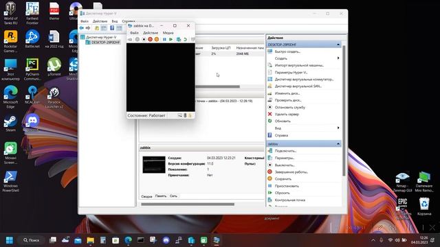Select DESKTOP-29P0DHF node in tree
This screenshot has width=440, height=247.
[x=105, y=43]
